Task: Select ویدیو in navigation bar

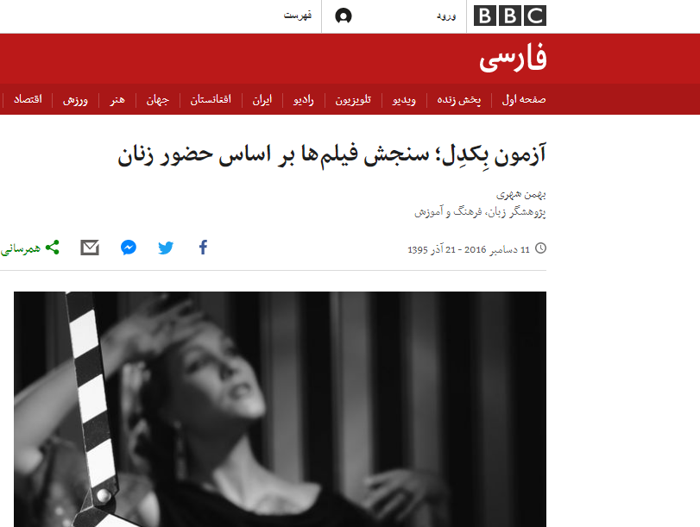Action: coord(404,99)
